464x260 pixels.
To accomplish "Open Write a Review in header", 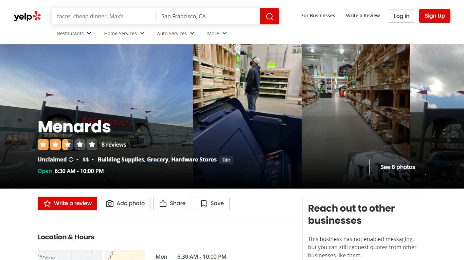I will [x=363, y=16].
